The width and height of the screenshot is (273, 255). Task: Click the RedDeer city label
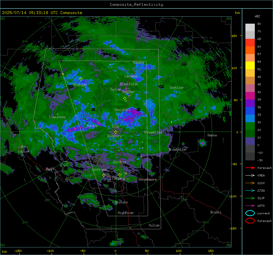[x=129, y=92]
